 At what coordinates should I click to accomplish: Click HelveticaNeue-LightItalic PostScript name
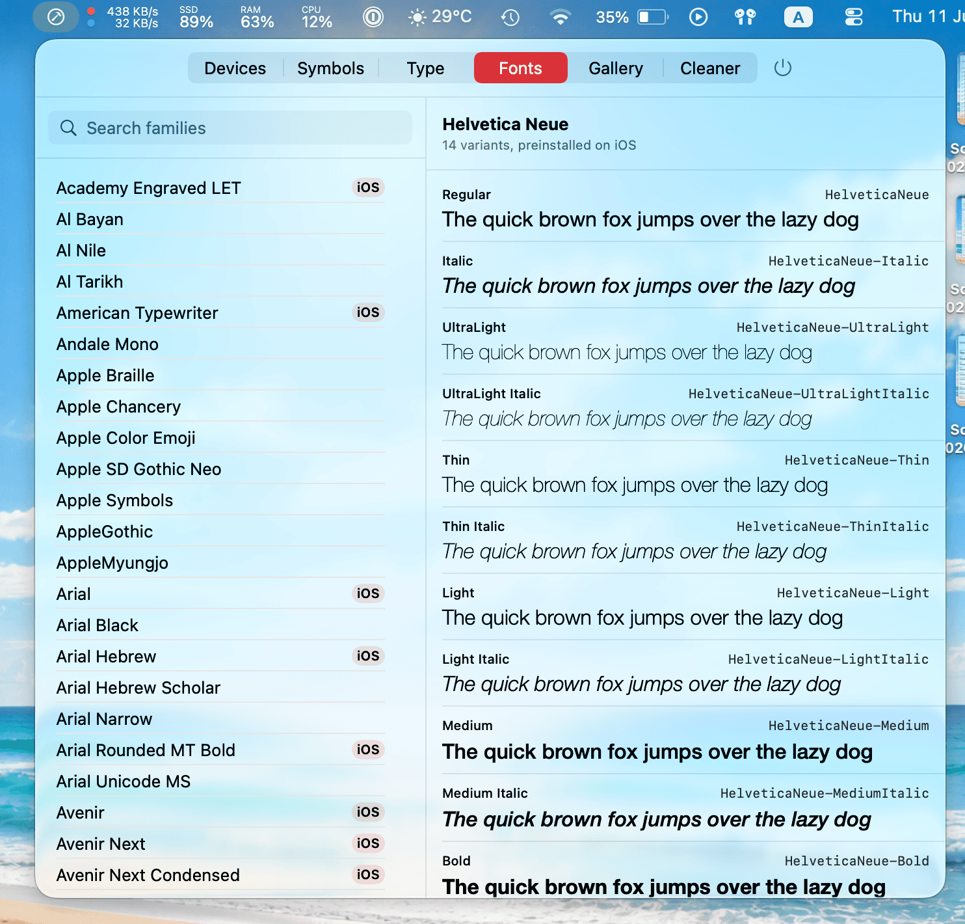pyautogui.click(x=828, y=659)
